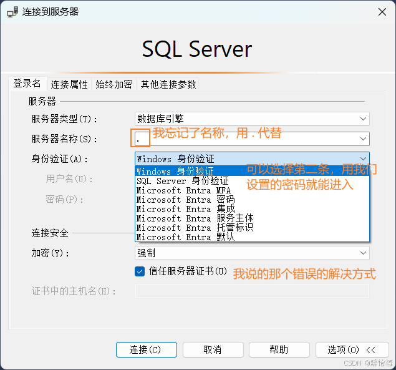396x370 pixels.
Task: Close the 连接到服务器 dialog
Action: click(382, 12)
